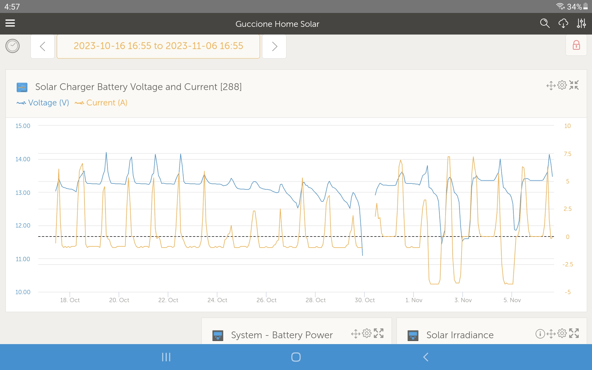
Task: Click the clock time-range icon
Action: (x=13, y=46)
